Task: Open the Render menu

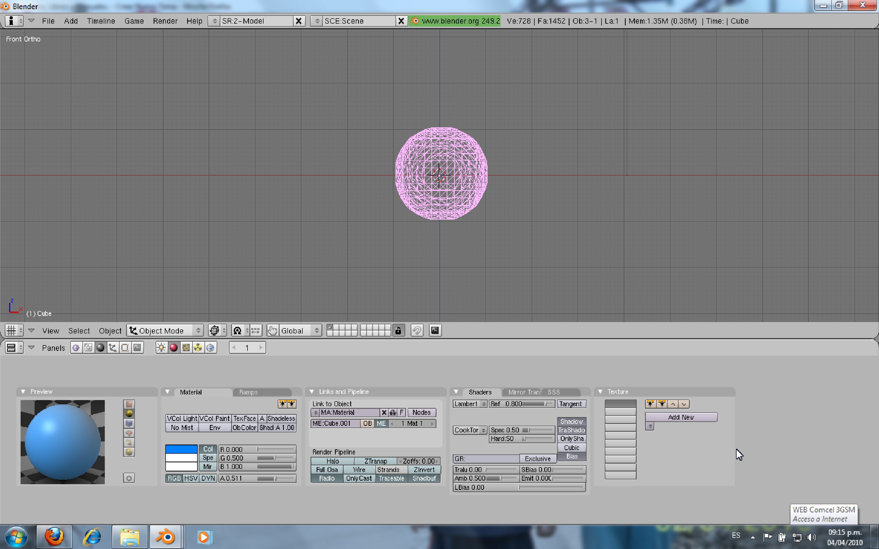Action: (165, 21)
